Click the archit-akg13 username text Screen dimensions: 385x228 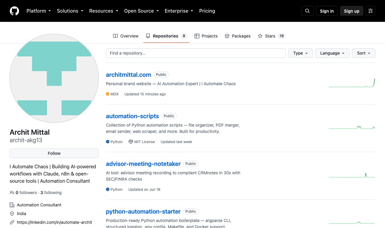click(x=26, y=140)
